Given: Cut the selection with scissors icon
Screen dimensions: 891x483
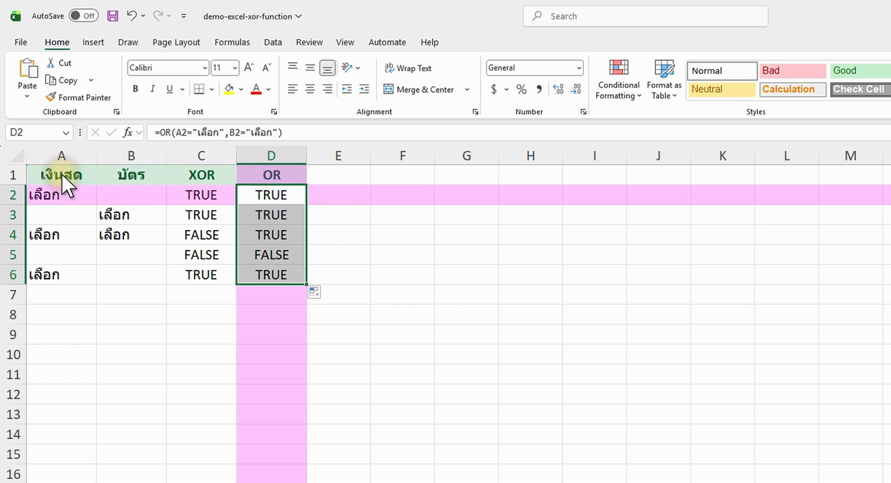Looking at the screenshot, I should coord(50,63).
